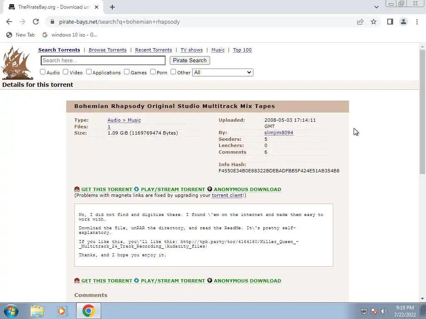Screen dimensions: 426x319
Task: Open the Music section
Action: click(x=218, y=50)
